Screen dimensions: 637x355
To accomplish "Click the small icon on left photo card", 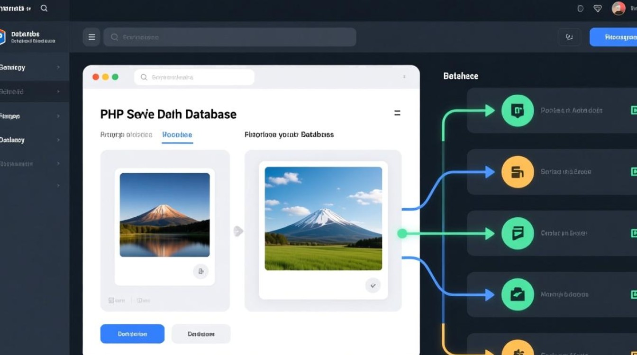I will (201, 271).
